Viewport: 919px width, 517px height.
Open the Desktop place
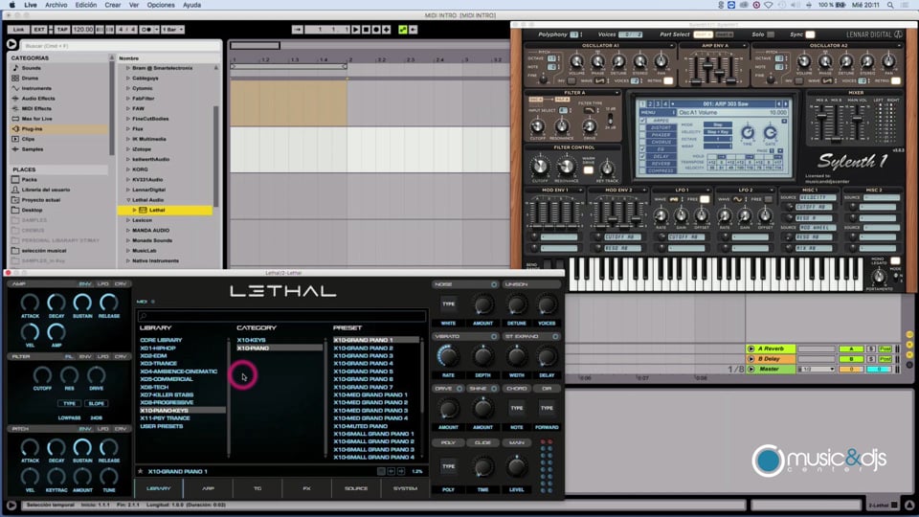(x=32, y=210)
